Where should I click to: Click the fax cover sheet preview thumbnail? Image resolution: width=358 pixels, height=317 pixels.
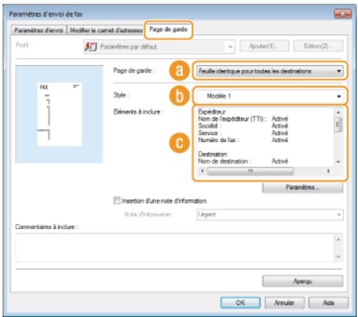point(59,115)
